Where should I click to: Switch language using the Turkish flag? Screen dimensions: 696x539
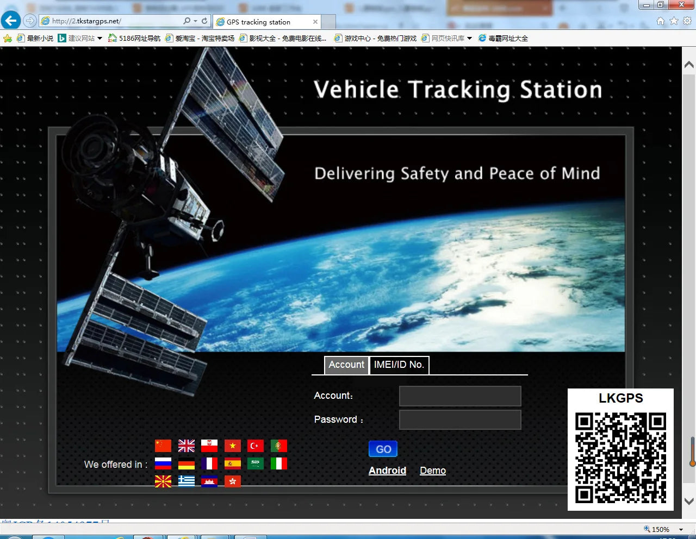[256, 446]
